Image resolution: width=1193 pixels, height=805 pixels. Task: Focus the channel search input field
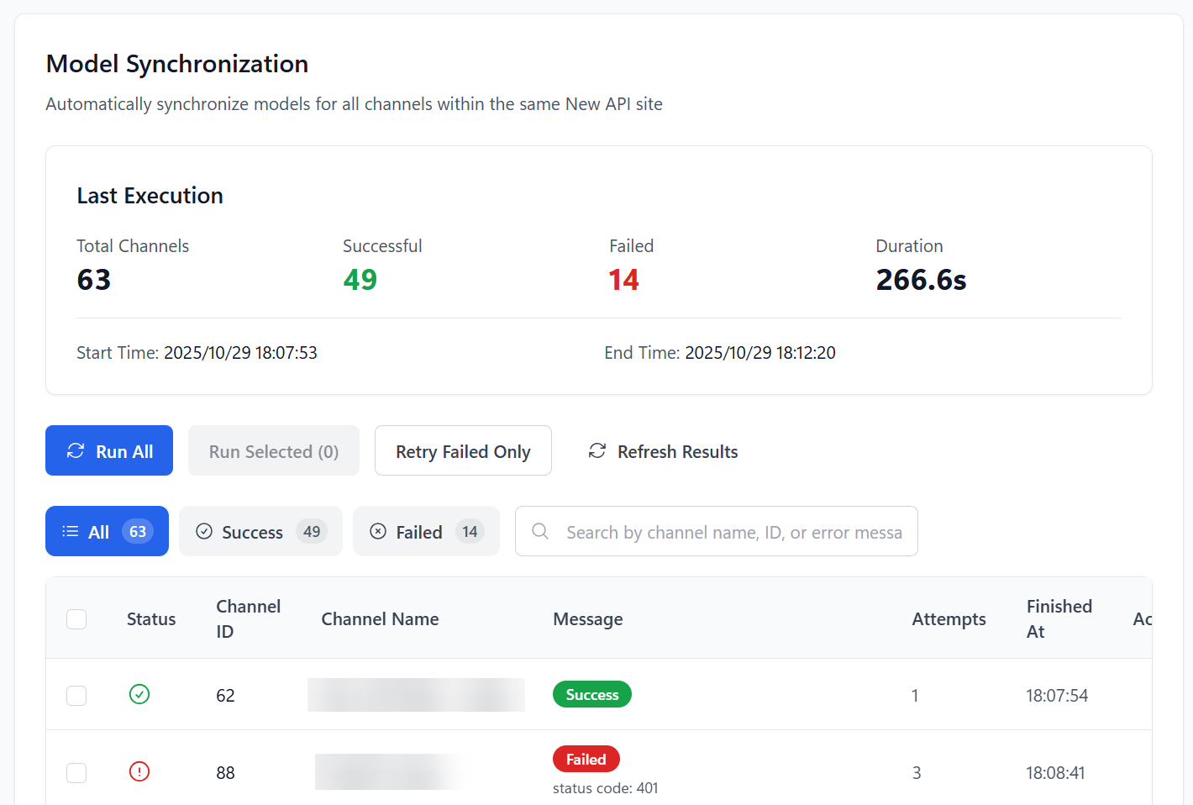coord(733,532)
